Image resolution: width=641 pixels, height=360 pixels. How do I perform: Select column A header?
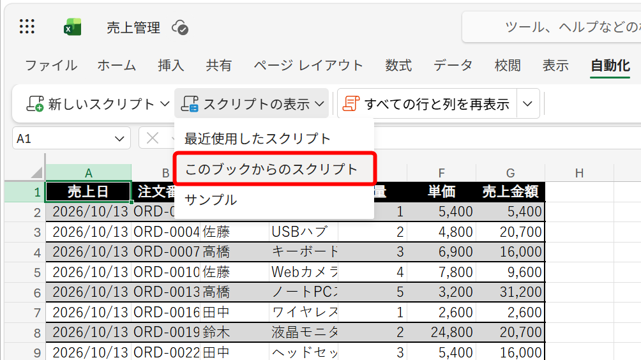(88, 172)
